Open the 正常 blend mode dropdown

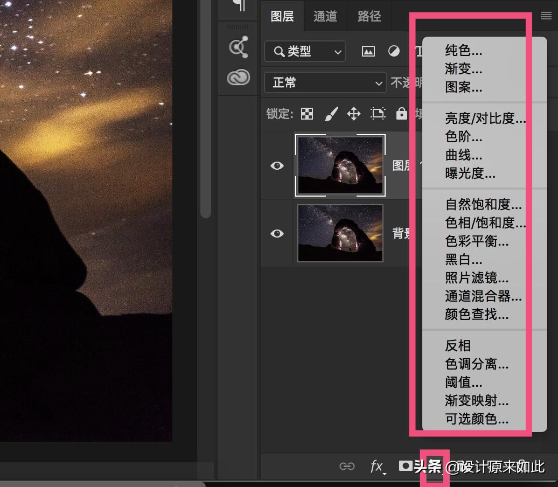(x=325, y=82)
